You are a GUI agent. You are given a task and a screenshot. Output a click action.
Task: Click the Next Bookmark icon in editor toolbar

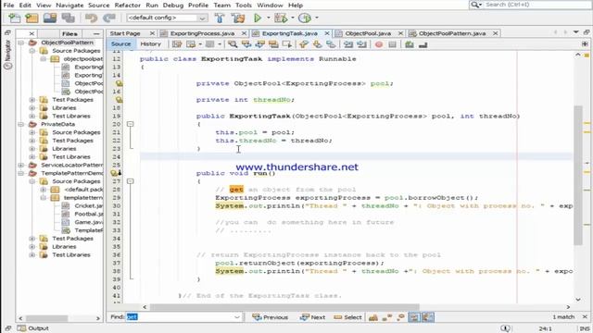pyautogui.click(x=317, y=44)
